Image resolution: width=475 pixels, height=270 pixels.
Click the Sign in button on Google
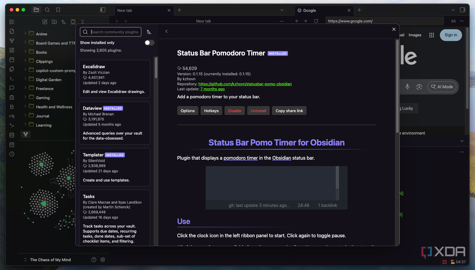[451, 35]
